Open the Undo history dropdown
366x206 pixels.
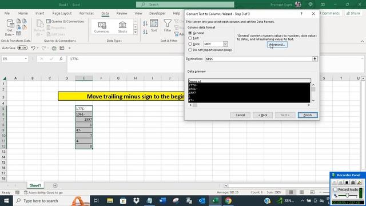coord(38,48)
